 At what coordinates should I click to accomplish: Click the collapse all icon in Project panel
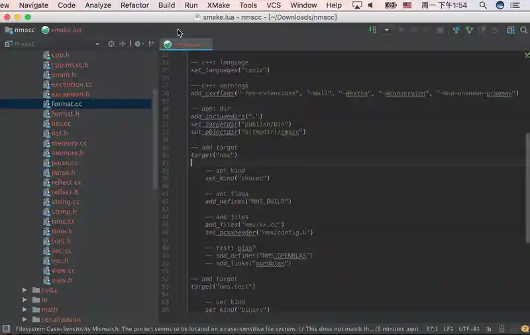(123, 44)
